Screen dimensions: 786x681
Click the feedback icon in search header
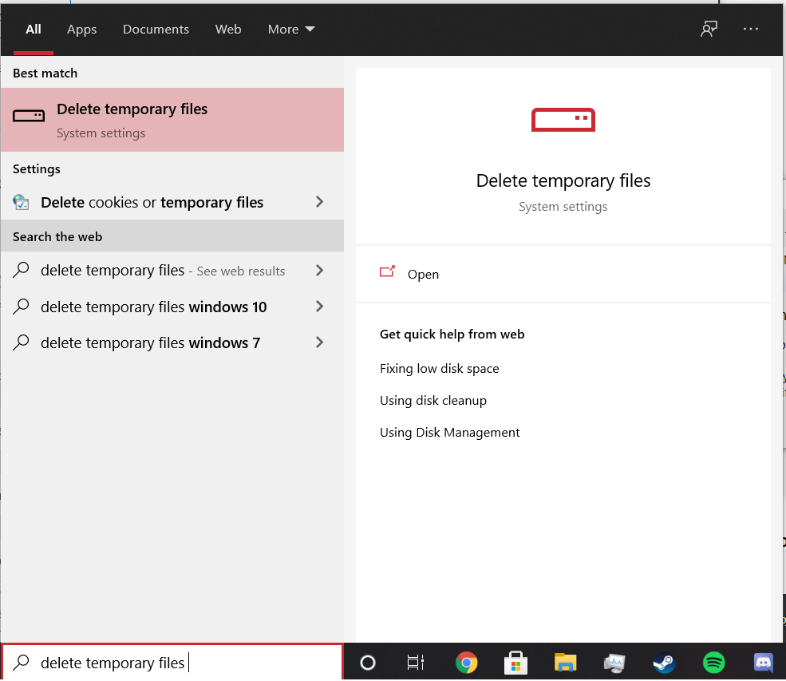709,29
